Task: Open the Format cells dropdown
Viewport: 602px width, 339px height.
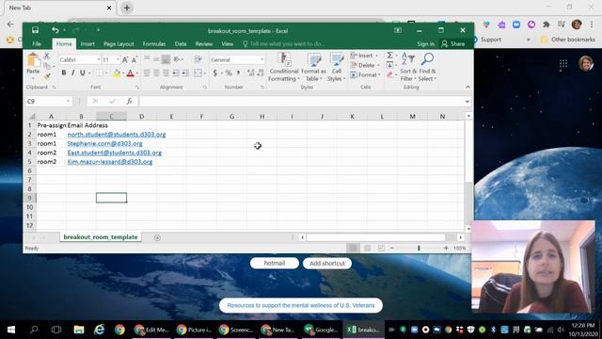Action: click(x=365, y=75)
